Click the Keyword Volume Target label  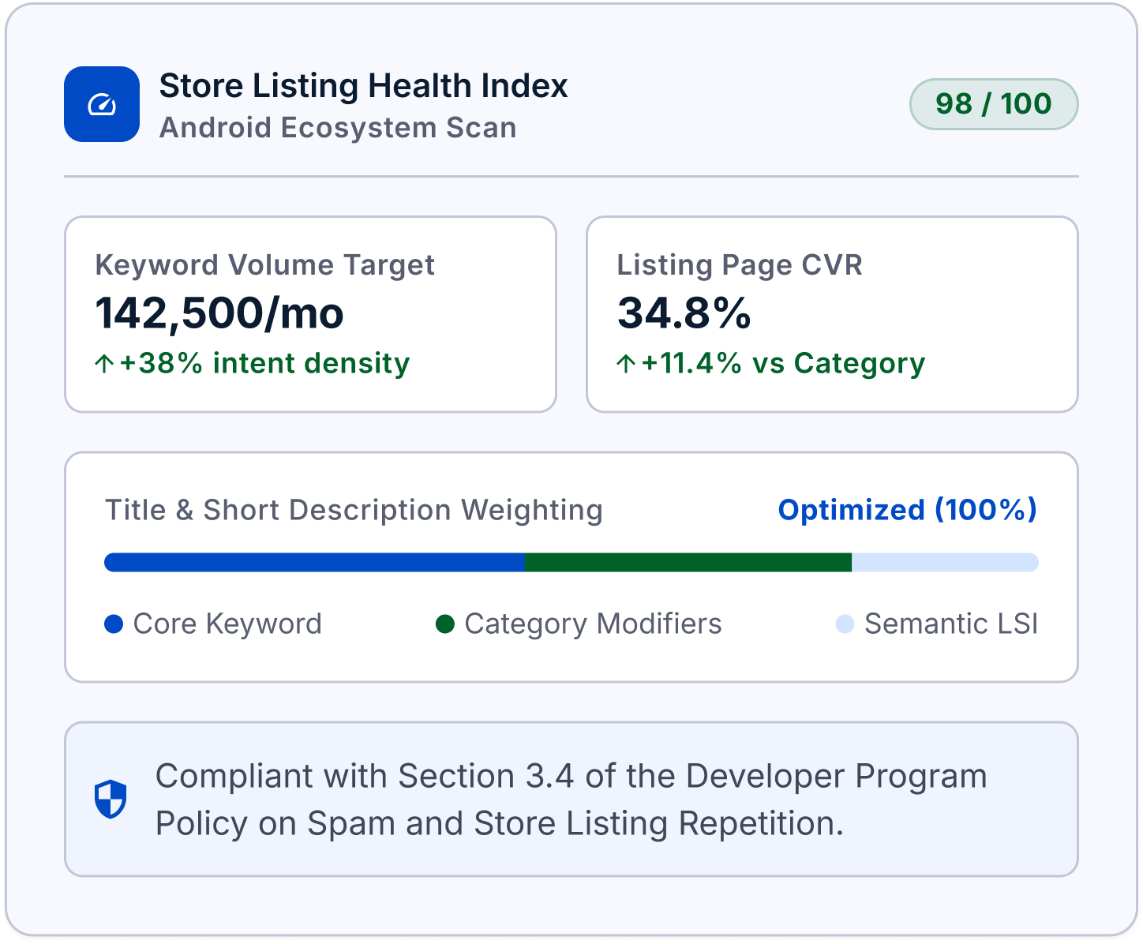[264, 265]
